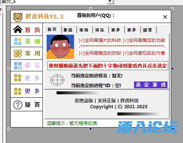183x143 pixels.
Task: Switch to the first 更多 tab
Action: tap(117, 30)
